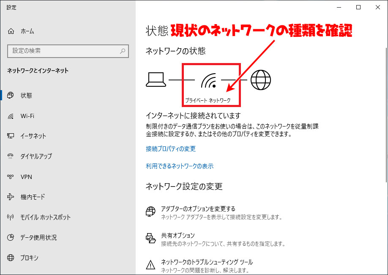This screenshot has width=388, height=275.
Task: Click the ダイヤルアップ phone icon
Action: [x=11, y=156]
